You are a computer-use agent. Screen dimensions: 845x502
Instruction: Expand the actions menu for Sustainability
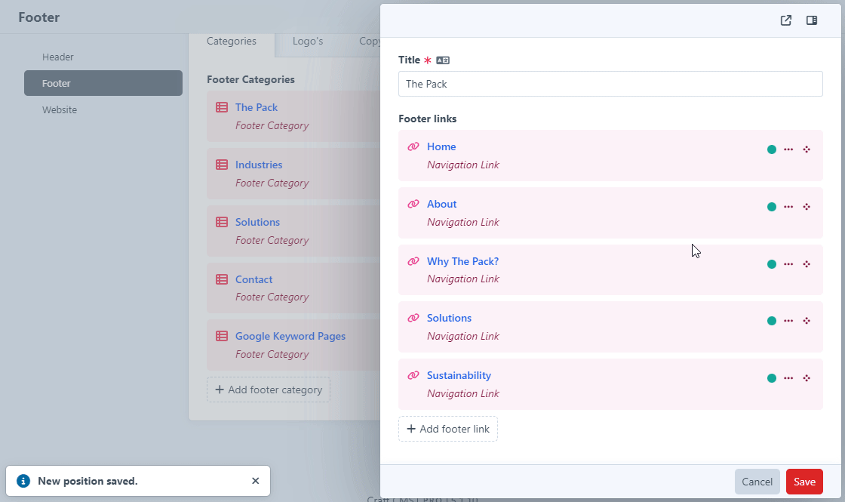[x=788, y=378]
